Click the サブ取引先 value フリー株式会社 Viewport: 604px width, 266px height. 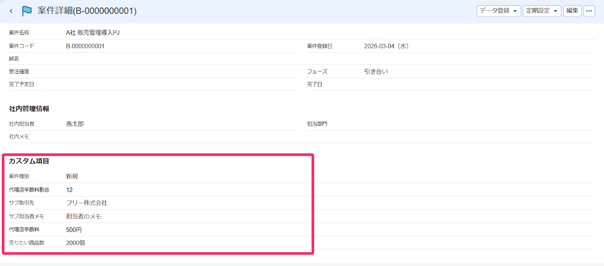click(87, 203)
